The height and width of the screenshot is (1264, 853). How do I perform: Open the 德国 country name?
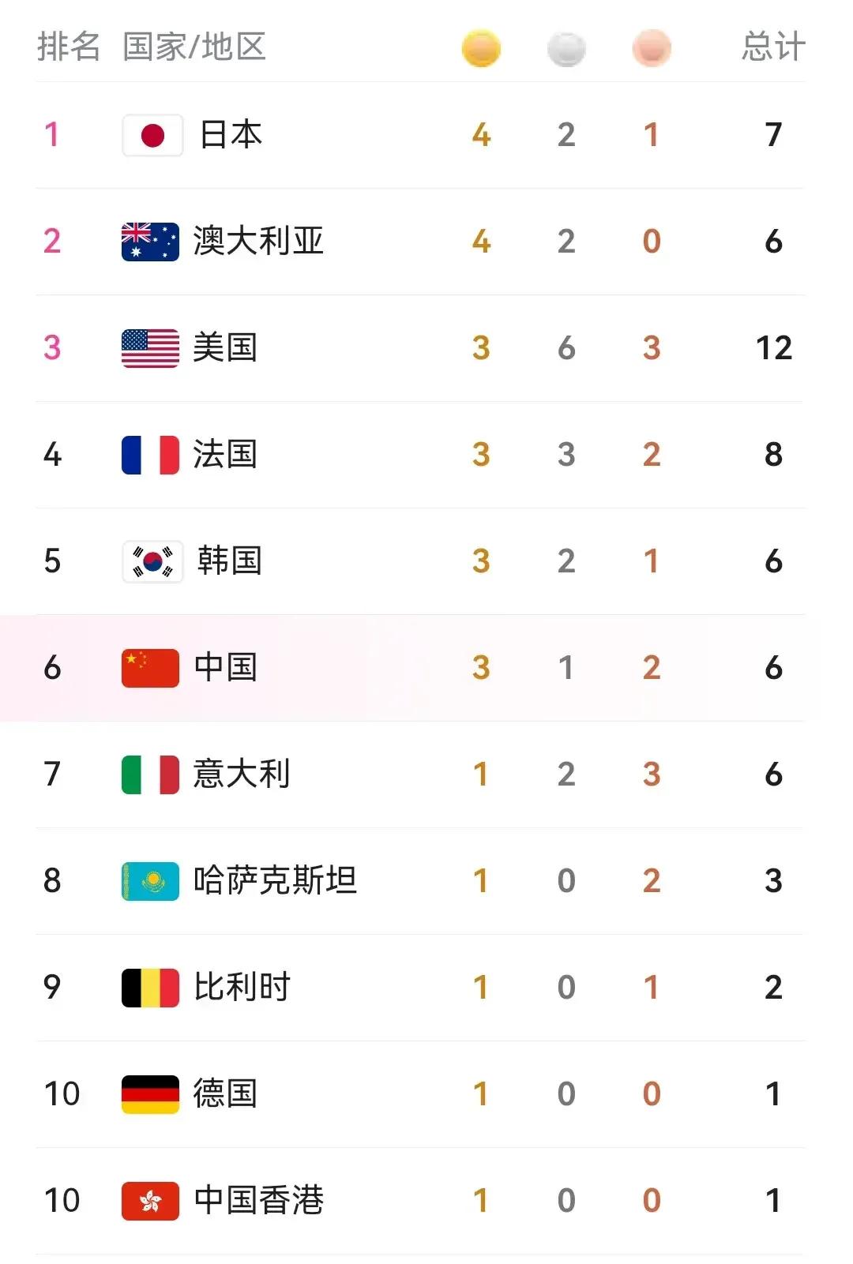(225, 1094)
